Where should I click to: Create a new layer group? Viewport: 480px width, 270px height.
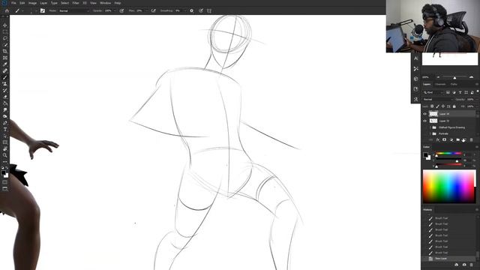click(457, 140)
